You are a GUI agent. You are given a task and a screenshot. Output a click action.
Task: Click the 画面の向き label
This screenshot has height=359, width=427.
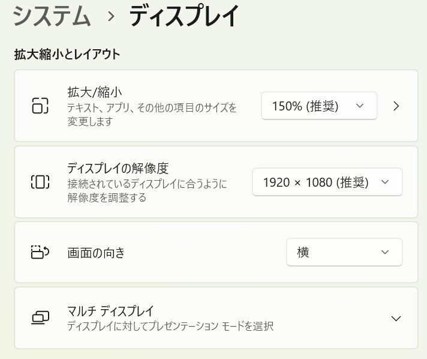97,253
